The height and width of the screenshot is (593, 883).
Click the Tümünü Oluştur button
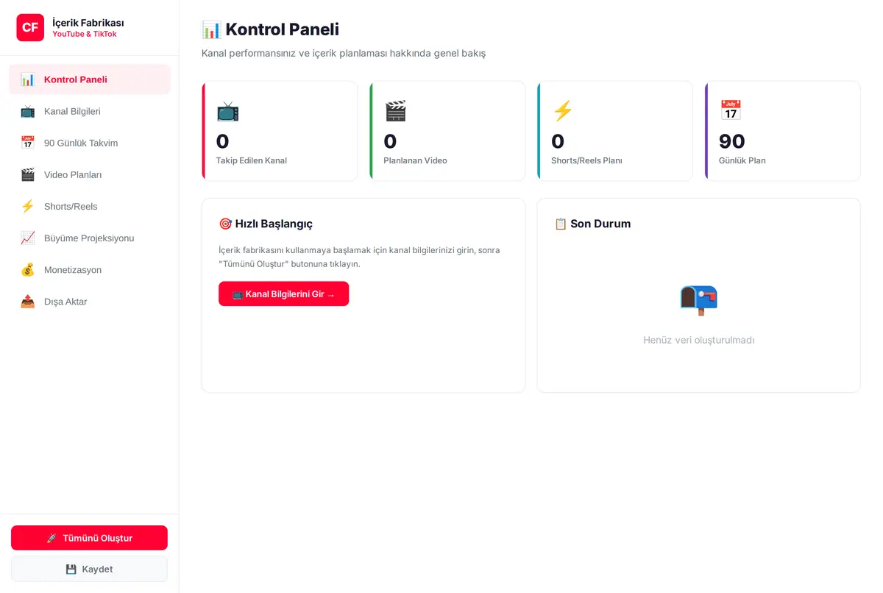tap(89, 538)
